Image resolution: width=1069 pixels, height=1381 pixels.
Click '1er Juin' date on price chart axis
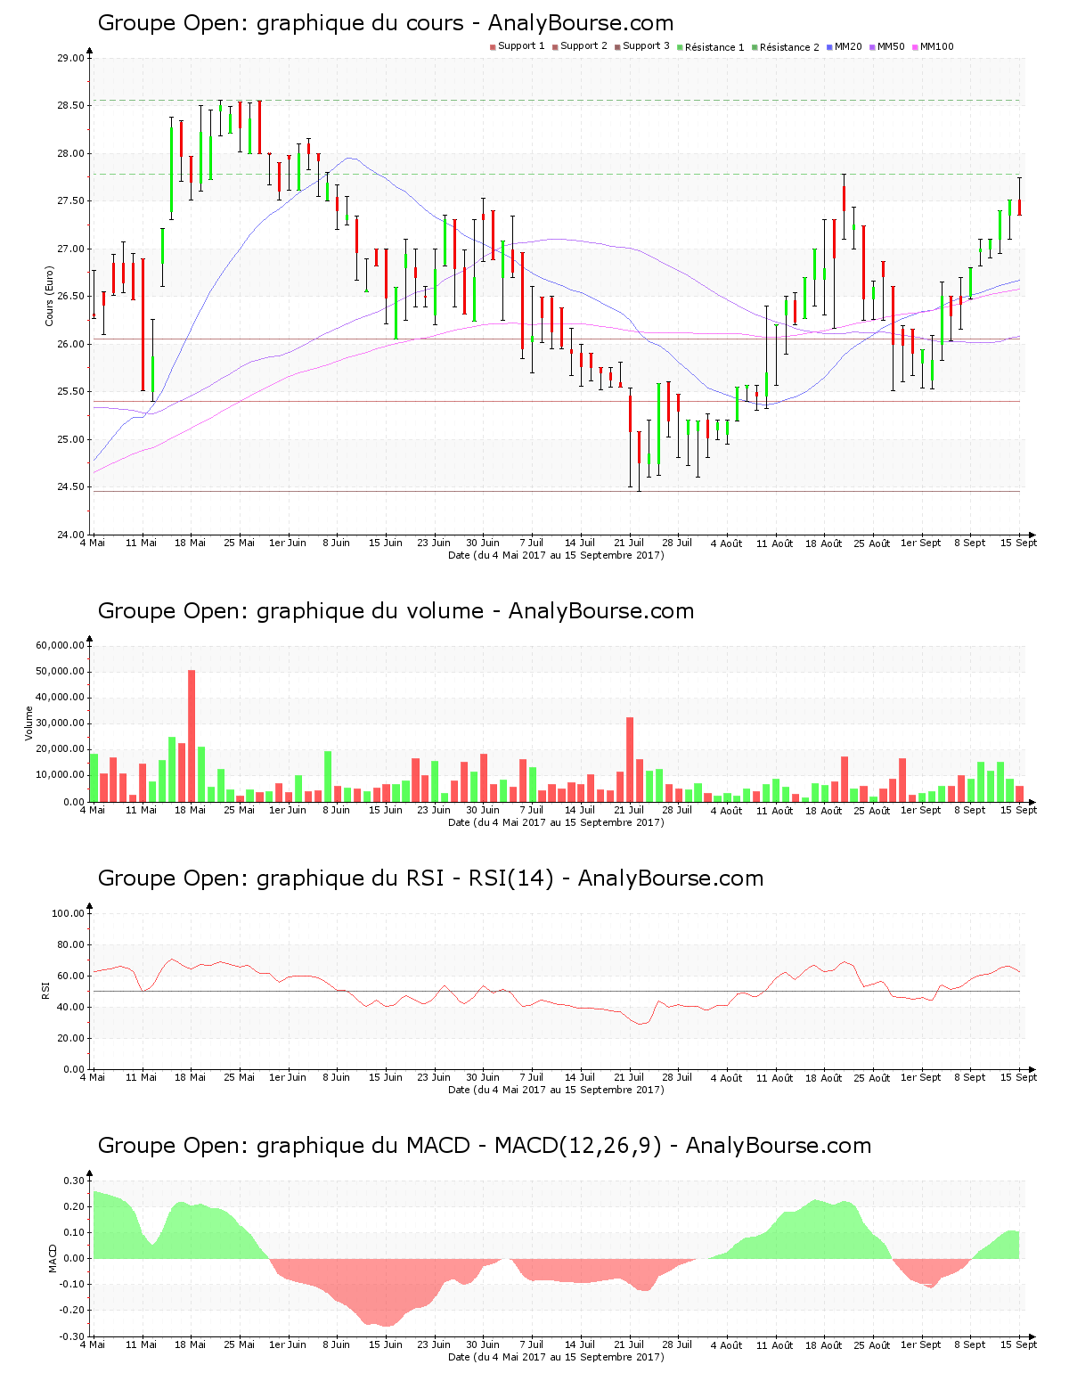point(288,543)
